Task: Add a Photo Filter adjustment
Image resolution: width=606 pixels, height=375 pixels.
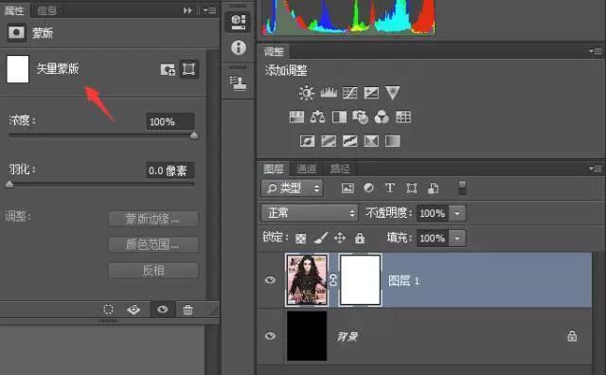Action: click(360, 116)
